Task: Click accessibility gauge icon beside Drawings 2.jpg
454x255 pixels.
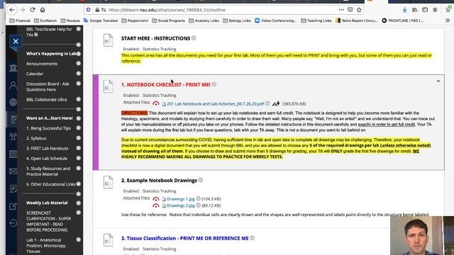Action: click(x=156, y=205)
